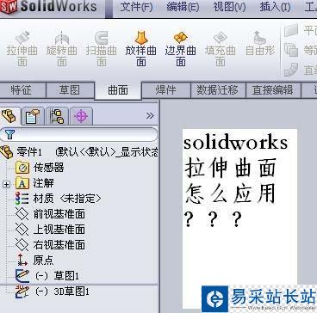The image size is (317, 313).
Task: Click the ruled surface icon in the ribbon
Action: click(x=291, y=70)
